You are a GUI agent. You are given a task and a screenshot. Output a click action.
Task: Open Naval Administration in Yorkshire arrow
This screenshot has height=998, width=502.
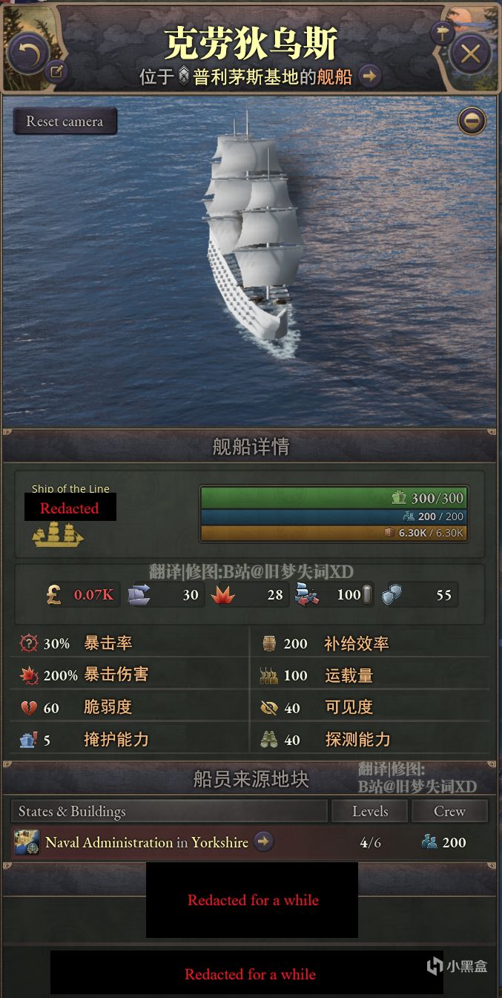(x=263, y=841)
